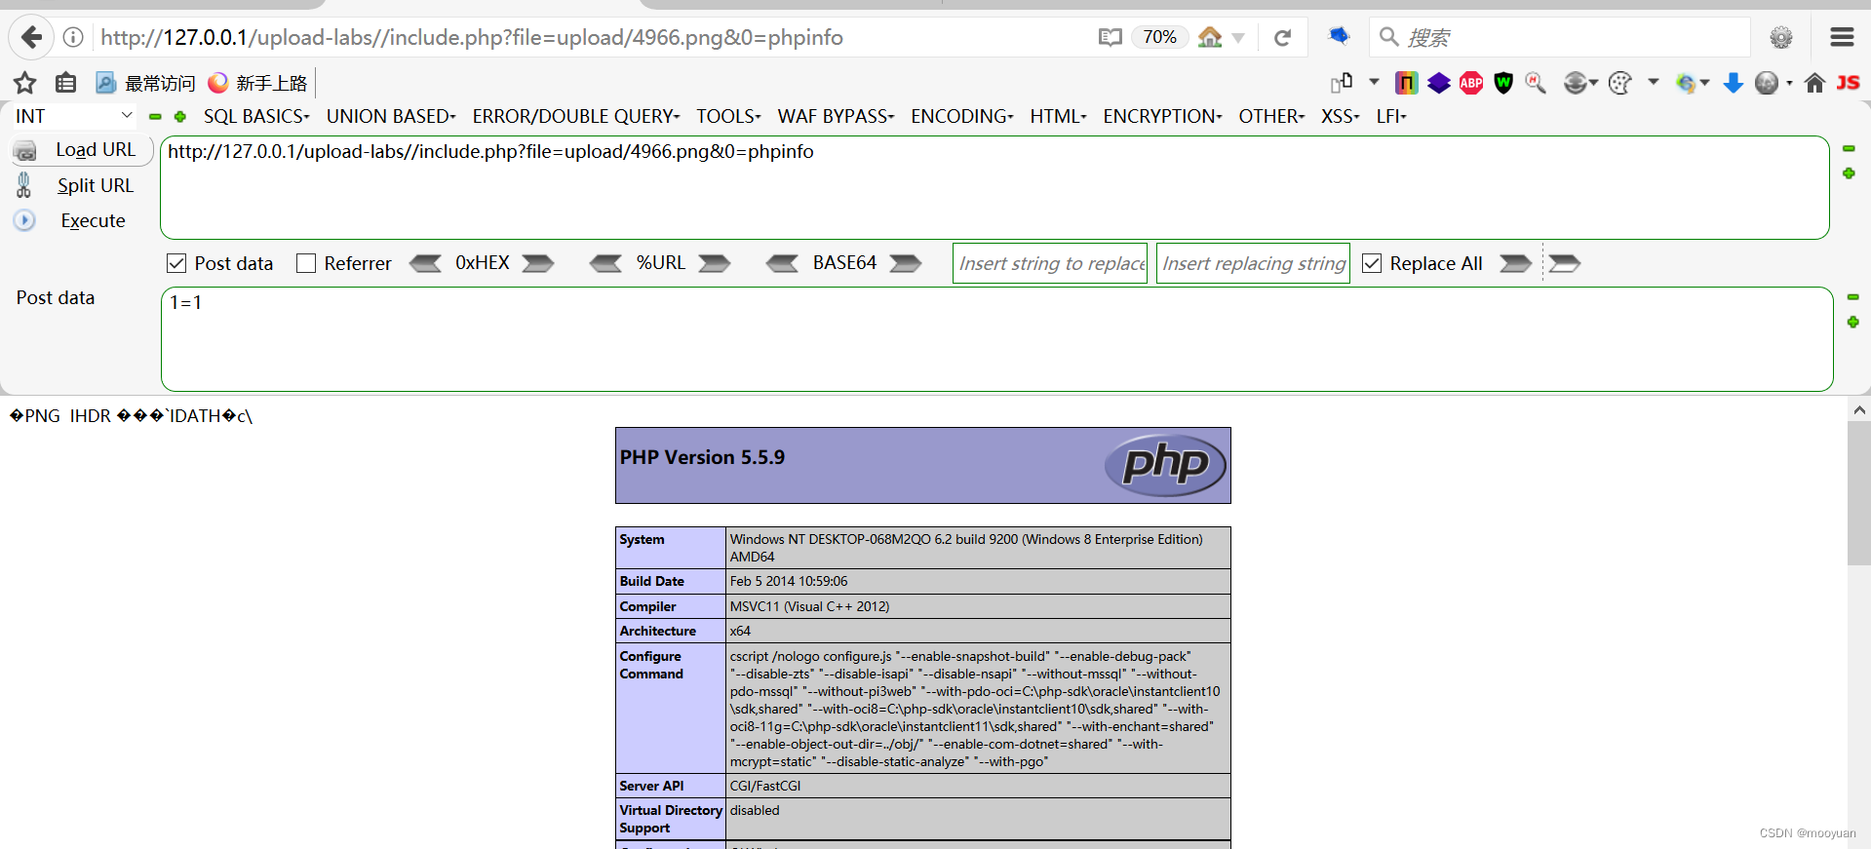Screen dimensions: 1871x849
Task: Run replace with the arrow after Replace All
Action: 1515,263
